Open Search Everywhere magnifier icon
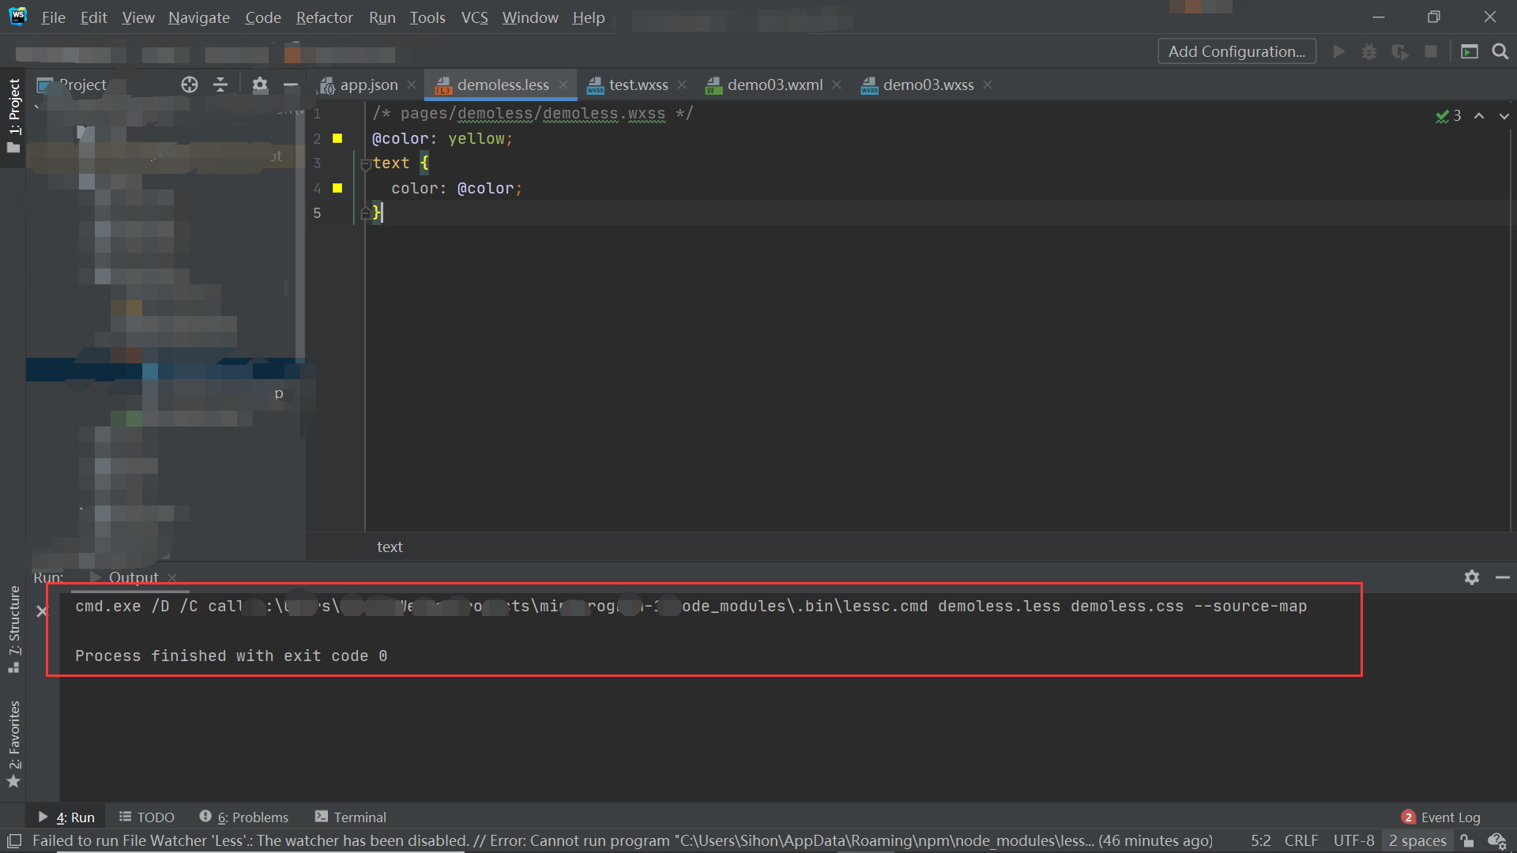 click(1500, 51)
